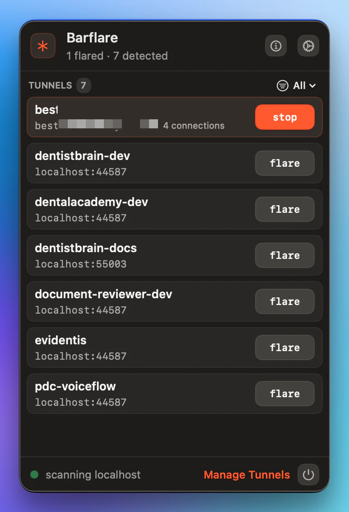The image size is (349, 512).
Task: Select the dentistbrain-docs tunnel name
Action: coord(86,248)
